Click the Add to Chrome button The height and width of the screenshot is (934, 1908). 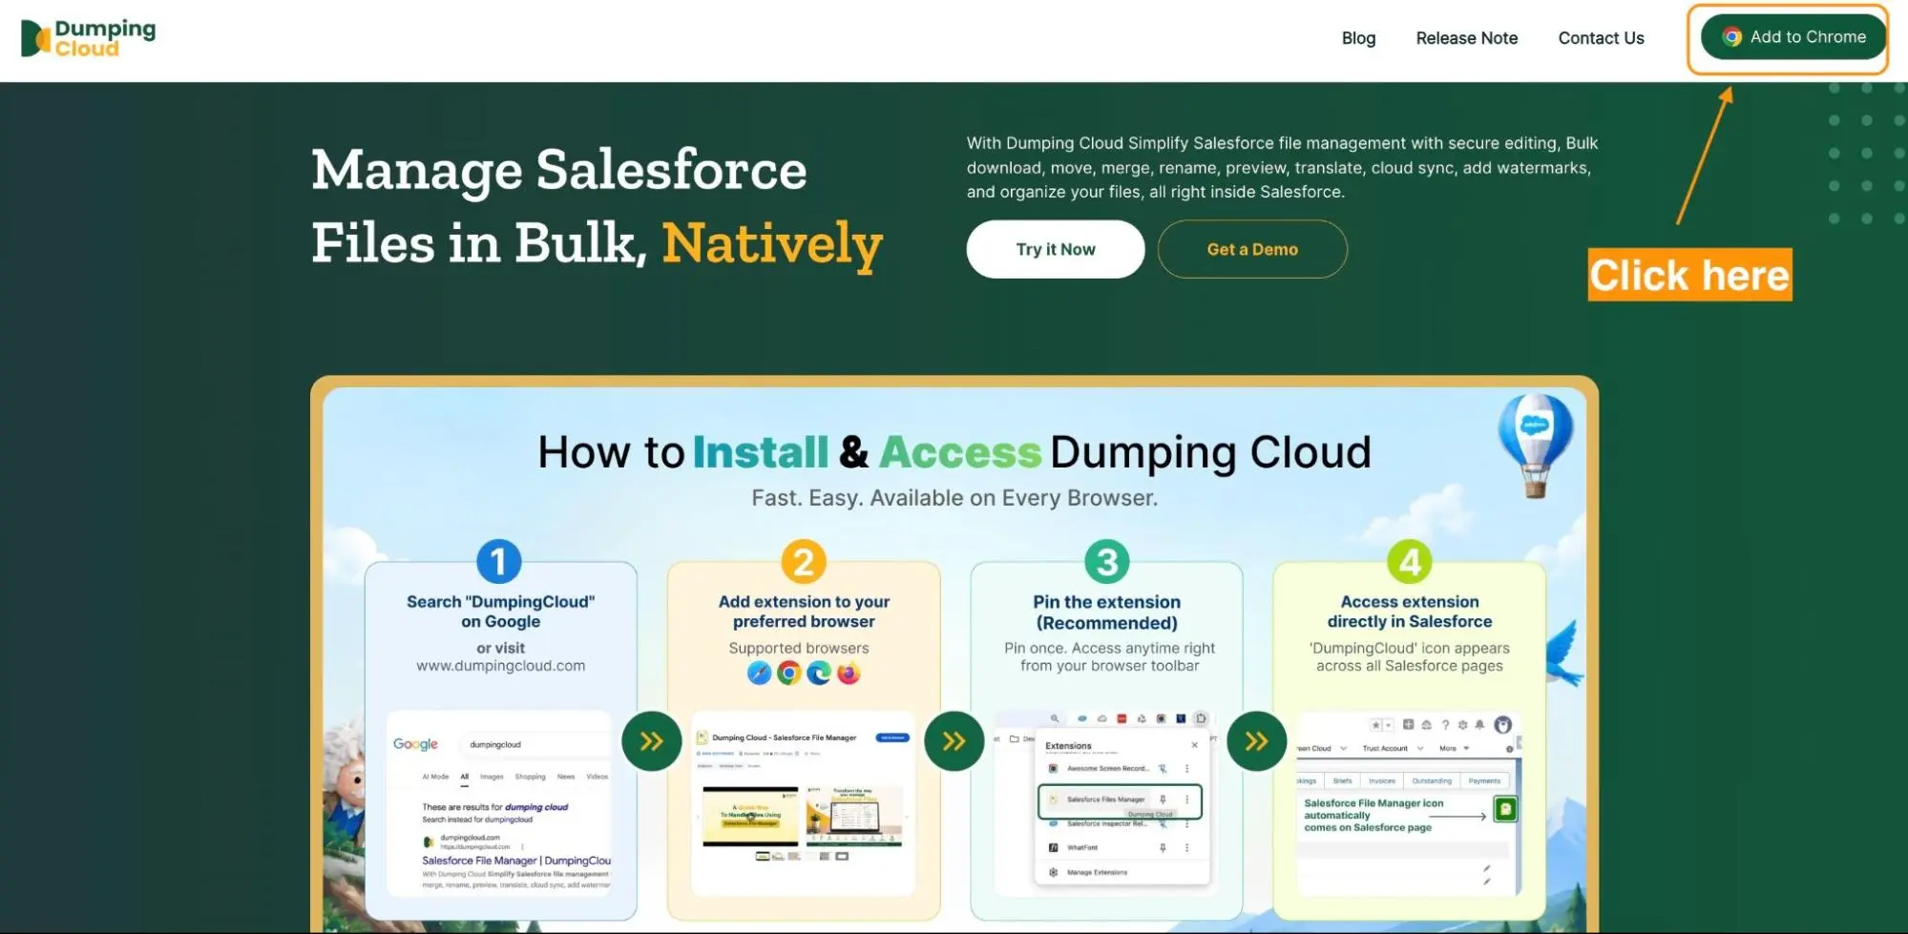(x=1793, y=37)
